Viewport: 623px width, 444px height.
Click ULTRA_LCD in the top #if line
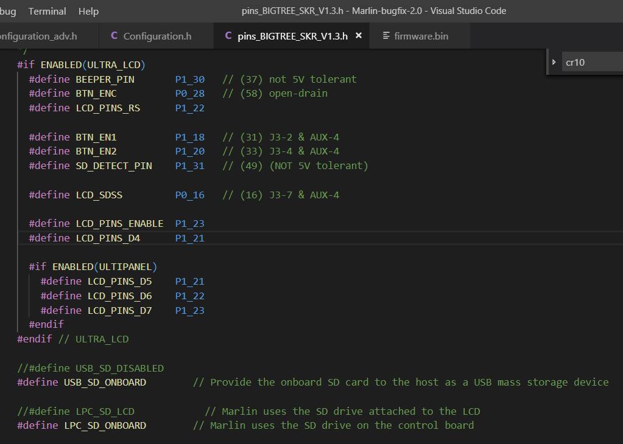114,64
